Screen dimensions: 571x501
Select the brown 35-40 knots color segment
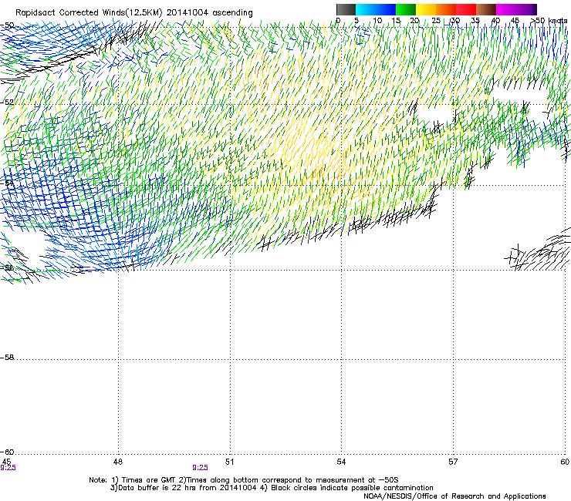486,9
